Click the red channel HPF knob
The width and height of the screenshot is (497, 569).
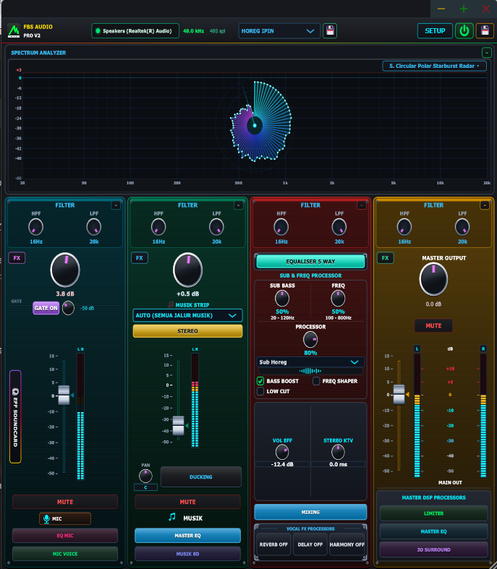(x=281, y=227)
